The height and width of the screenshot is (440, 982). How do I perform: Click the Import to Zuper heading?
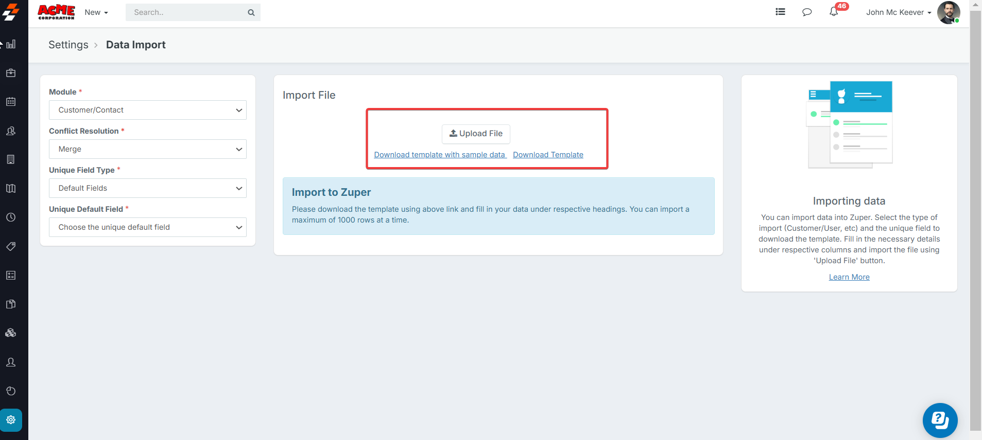click(331, 192)
